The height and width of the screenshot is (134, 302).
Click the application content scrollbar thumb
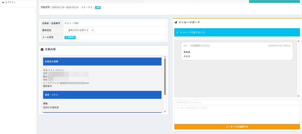click(165, 76)
